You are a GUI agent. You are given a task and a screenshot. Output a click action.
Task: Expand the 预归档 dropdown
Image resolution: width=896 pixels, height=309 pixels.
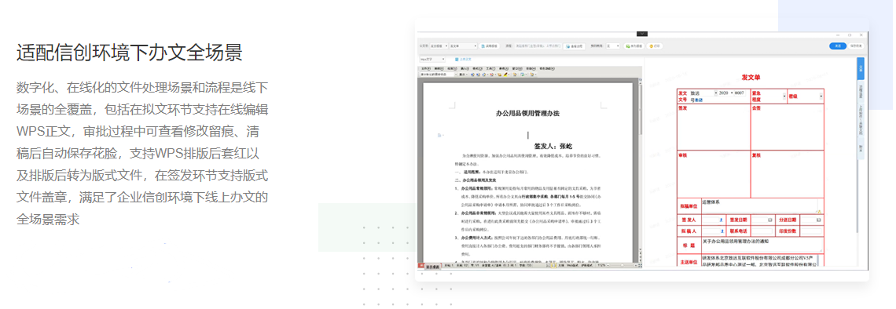click(612, 46)
